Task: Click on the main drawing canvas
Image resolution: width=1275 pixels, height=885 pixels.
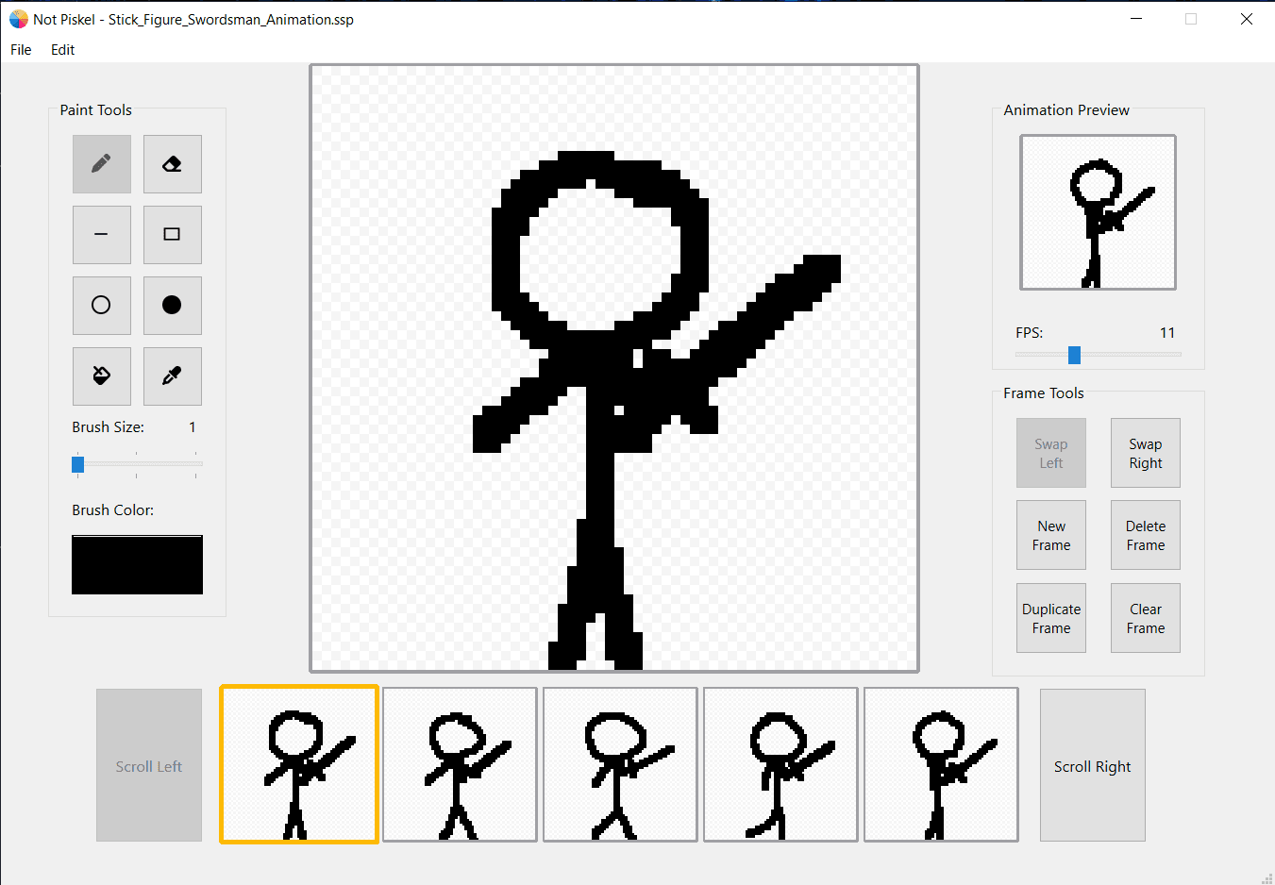Action: 614,368
